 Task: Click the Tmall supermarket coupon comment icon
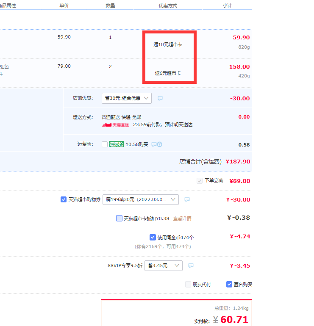[187, 199]
